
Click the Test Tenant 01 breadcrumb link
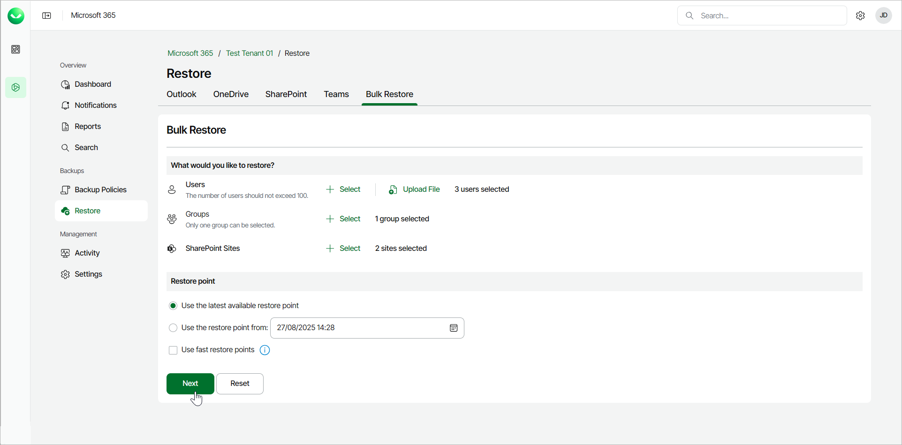click(249, 53)
